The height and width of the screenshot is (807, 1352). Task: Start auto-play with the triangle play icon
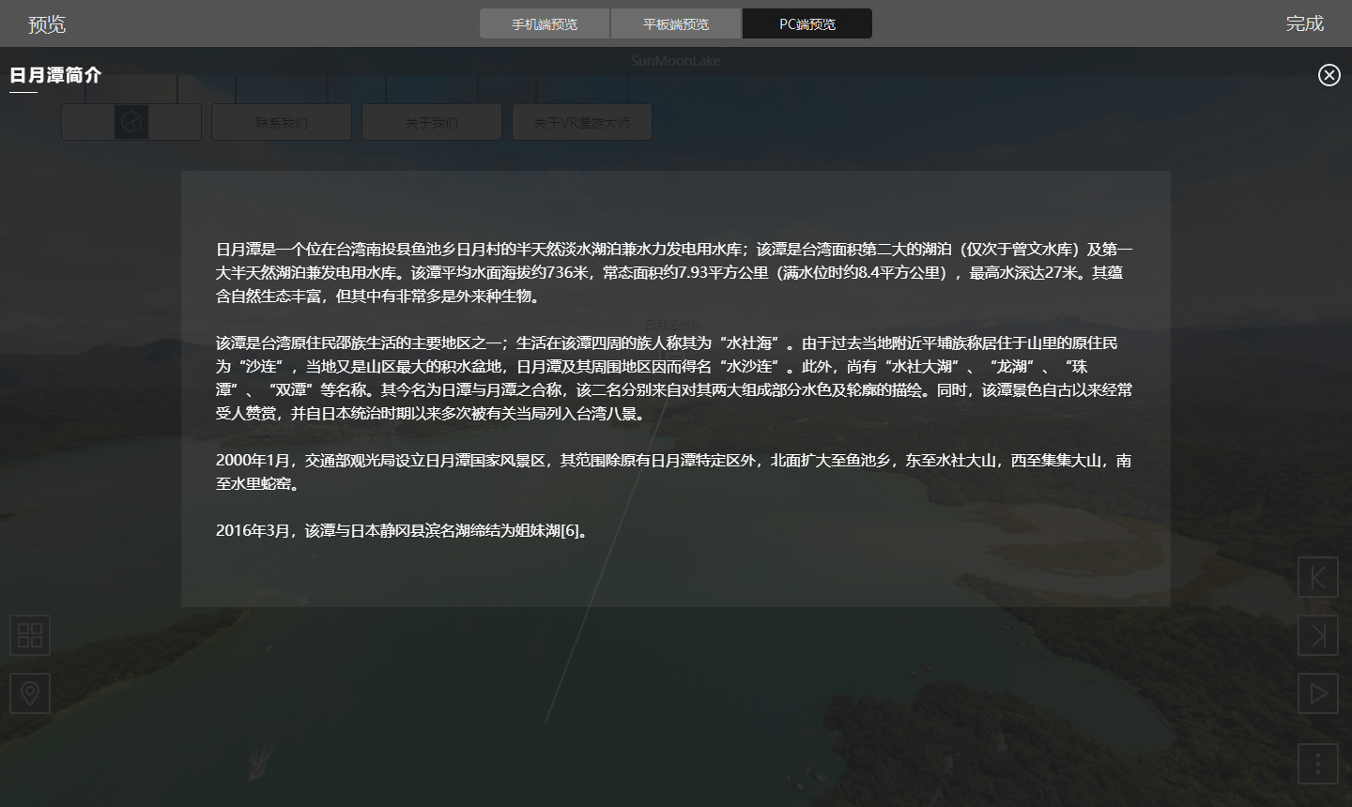tap(1318, 693)
